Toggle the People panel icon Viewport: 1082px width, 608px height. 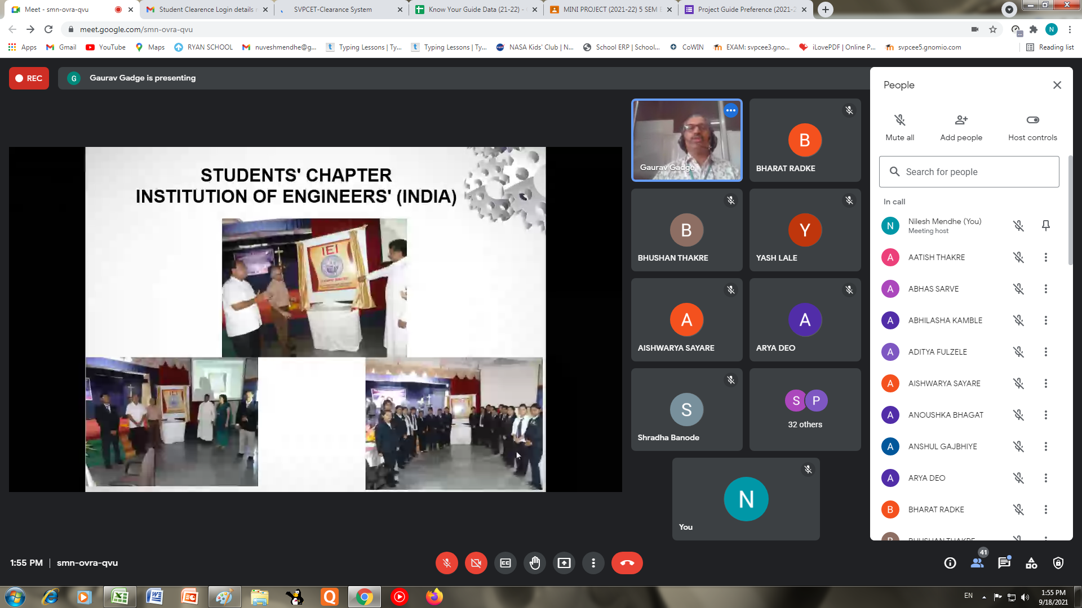pos(977,563)
